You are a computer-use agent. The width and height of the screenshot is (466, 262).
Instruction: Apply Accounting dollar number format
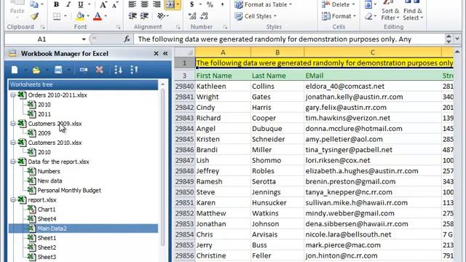click(x=192, y=4)
